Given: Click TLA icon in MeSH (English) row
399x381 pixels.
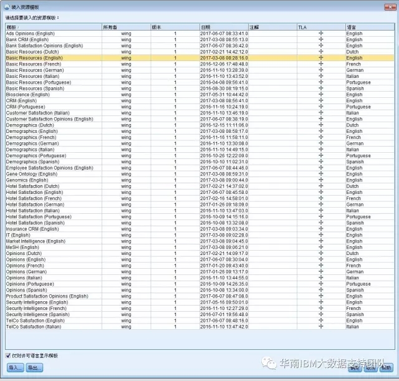Looking at the screenshot, I should [321, 247].
